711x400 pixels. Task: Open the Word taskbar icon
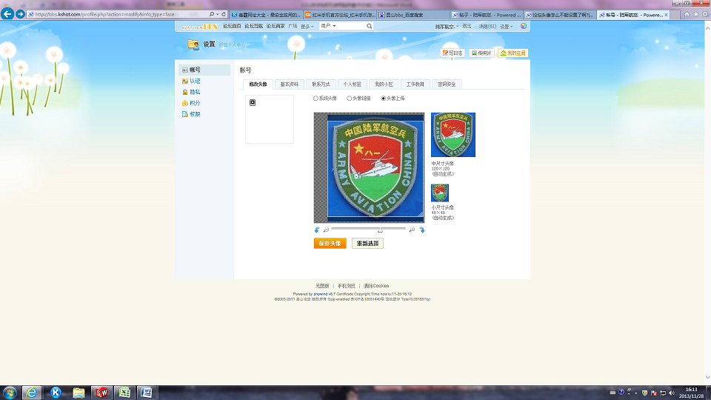pos(147,393)
